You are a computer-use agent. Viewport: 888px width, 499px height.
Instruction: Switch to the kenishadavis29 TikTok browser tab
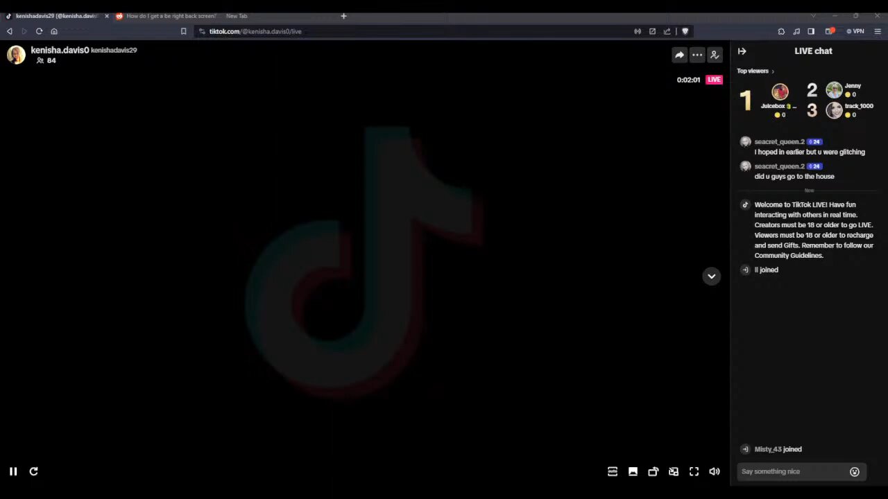[x=55, y=16]
